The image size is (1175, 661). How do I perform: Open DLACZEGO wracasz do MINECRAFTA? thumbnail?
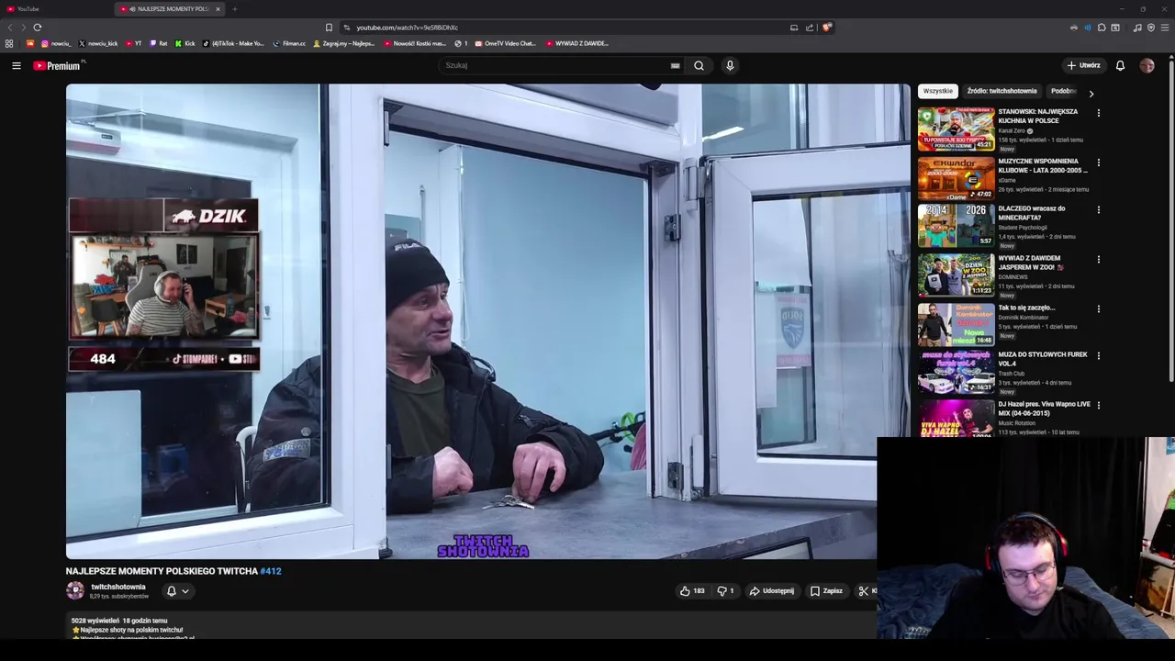coord(956,226)
